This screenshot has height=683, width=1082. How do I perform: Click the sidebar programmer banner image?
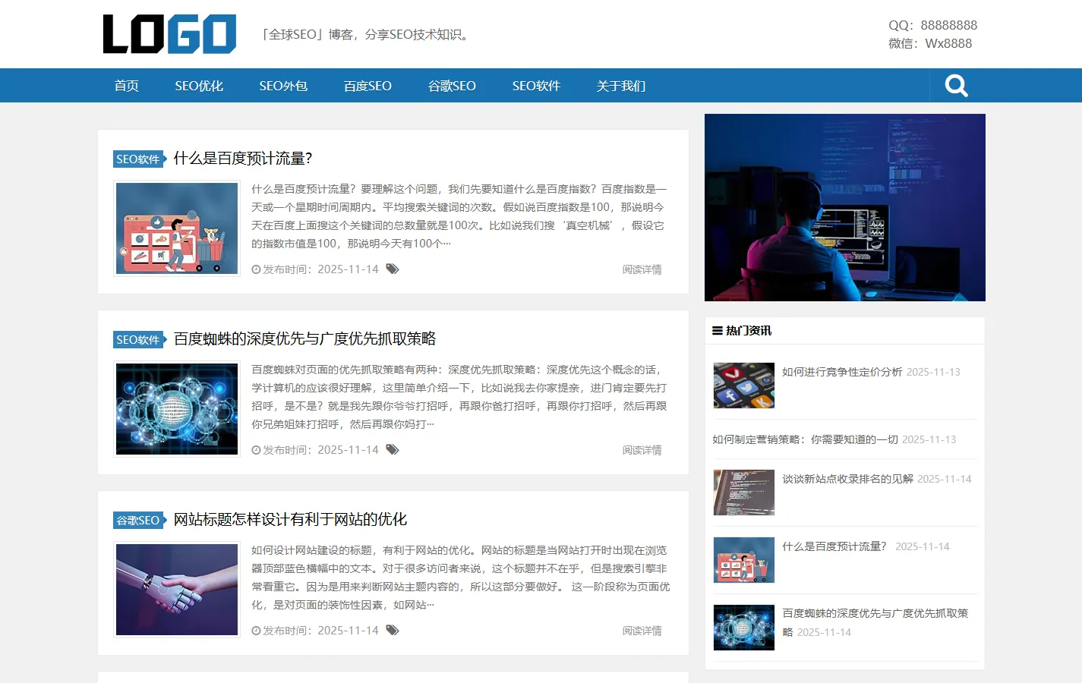click(x=845, y=207)
